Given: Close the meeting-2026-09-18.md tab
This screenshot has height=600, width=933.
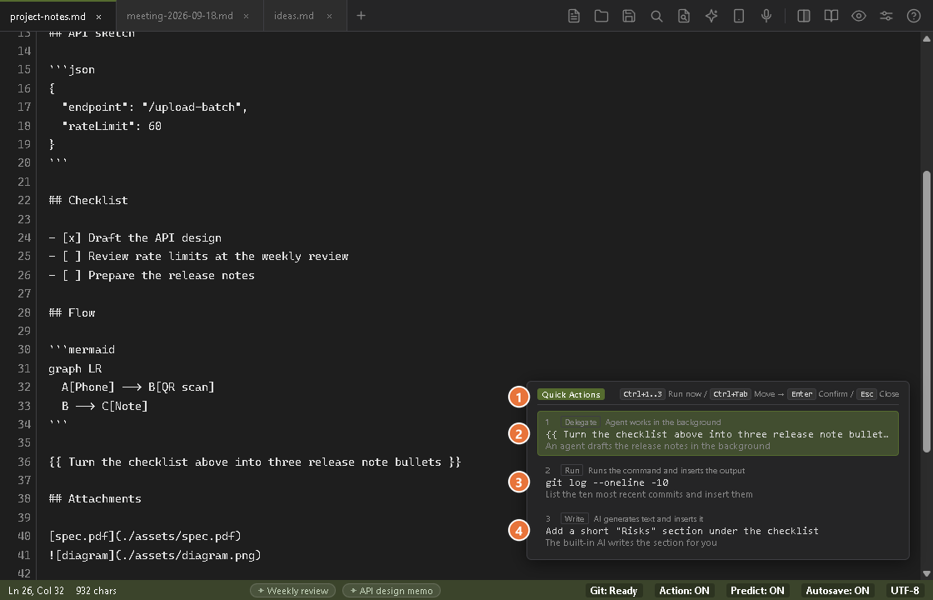Looking at the screenshot, I should pos(246,16).
